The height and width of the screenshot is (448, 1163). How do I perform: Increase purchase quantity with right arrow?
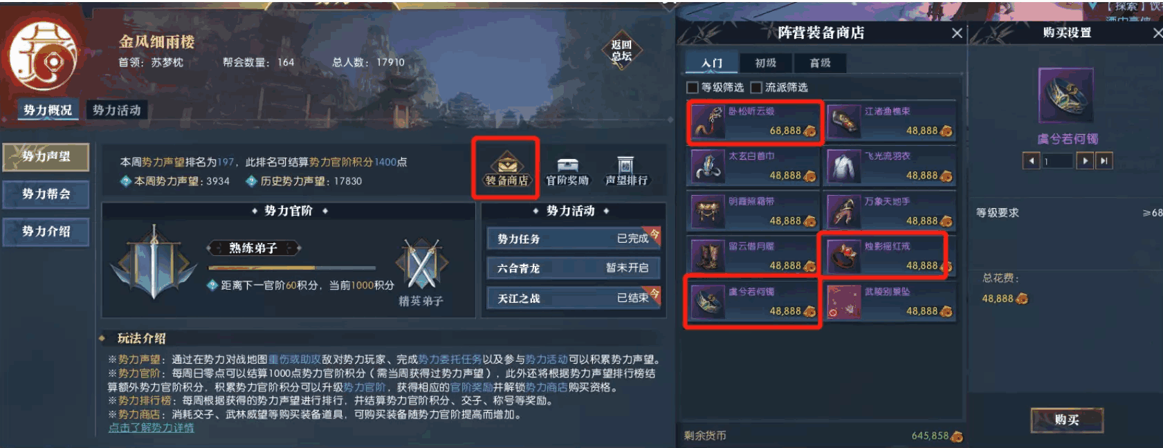click(x=1085, y=161)
